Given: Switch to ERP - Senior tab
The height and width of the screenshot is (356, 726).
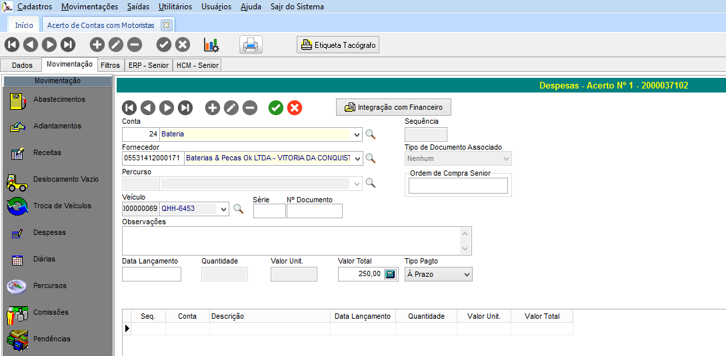Looking at the screenshot, I should point(149,65).
